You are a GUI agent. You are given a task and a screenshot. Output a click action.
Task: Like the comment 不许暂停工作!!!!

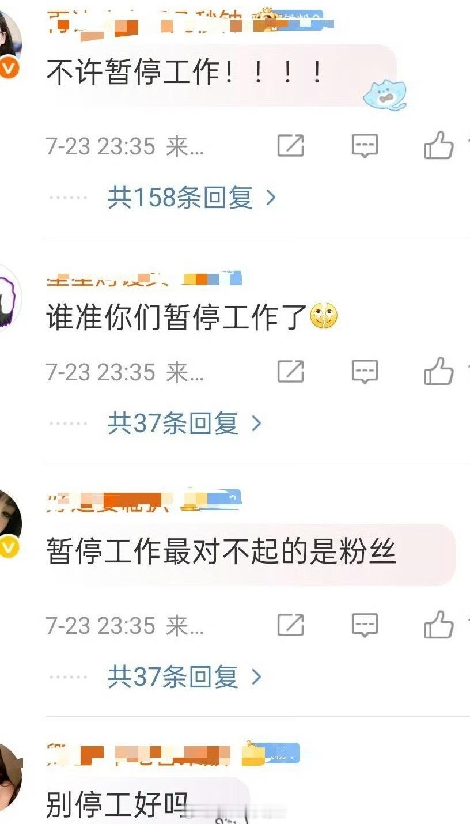click(x=439, y=145)
